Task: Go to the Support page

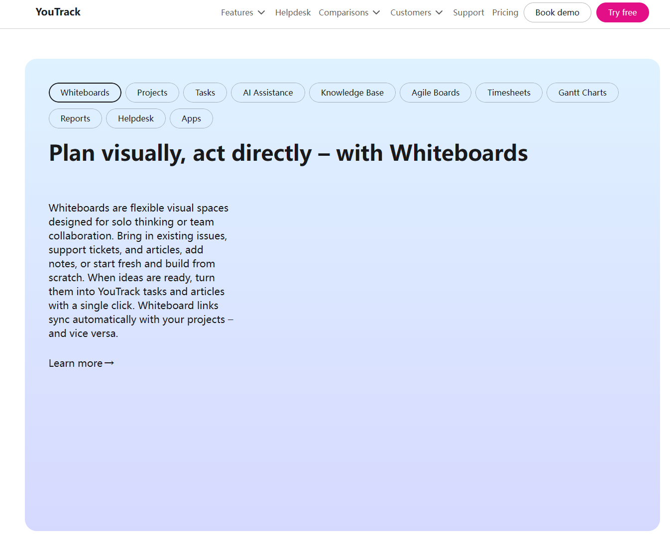Action: 468,12
